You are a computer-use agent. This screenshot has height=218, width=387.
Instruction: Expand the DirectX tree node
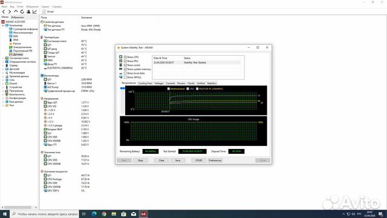tap(3, 84)
